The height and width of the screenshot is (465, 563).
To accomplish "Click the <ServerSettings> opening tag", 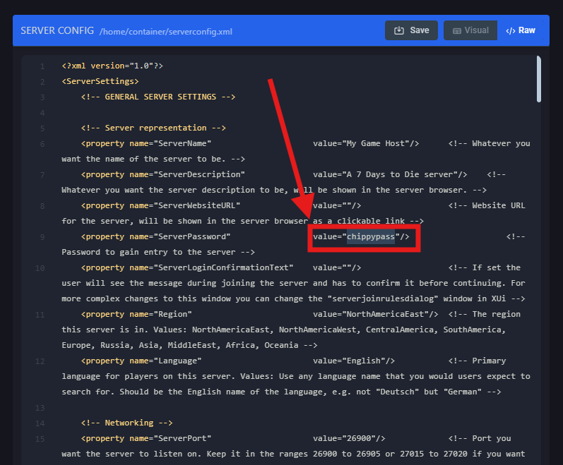I will [100, 81].
